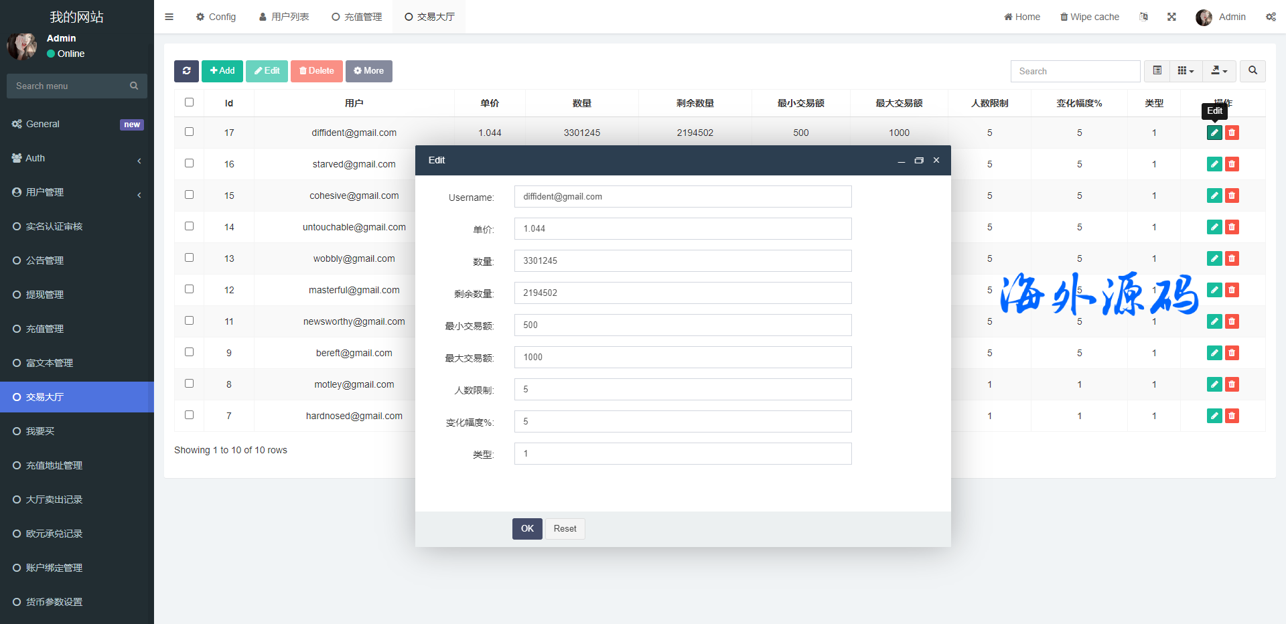Viewport: 1286px width, 624px height.
Task: Click the refresh table icon button
Action: pos(186,71)
